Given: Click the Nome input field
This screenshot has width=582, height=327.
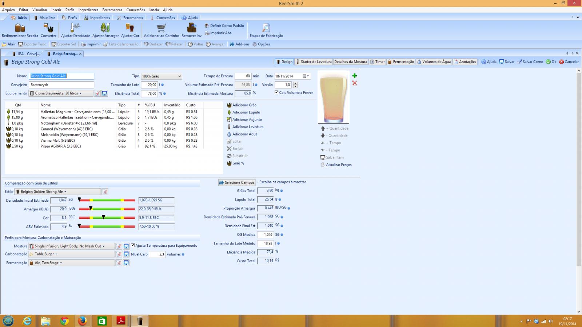Looking at the screenshot, I should click(x=61, y=76).
